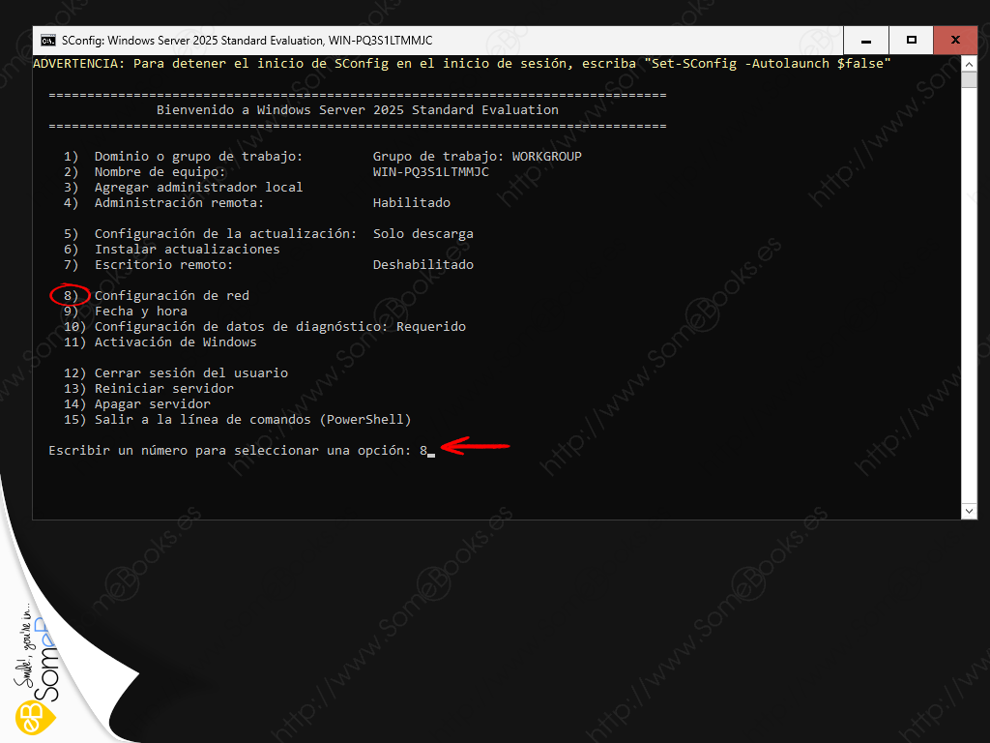Click the 'Apagar servidor' option text
Screen dimensions: 990x743
click(152, 404)
